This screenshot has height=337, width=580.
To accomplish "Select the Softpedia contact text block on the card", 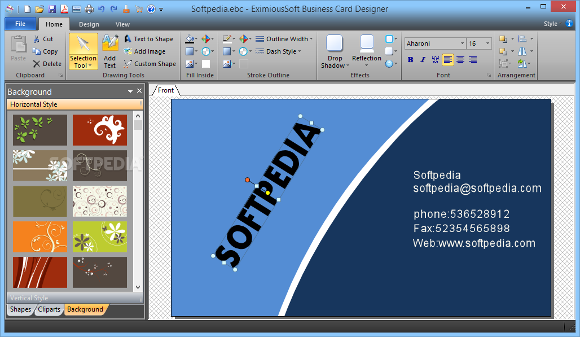I will 477,209.
